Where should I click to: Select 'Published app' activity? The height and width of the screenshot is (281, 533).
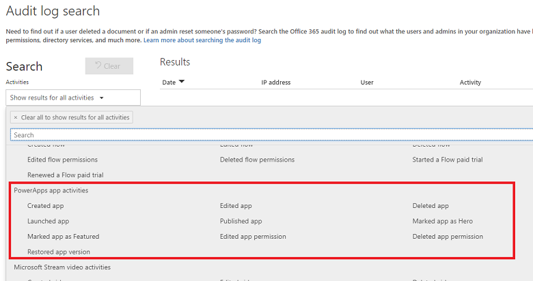241,221
